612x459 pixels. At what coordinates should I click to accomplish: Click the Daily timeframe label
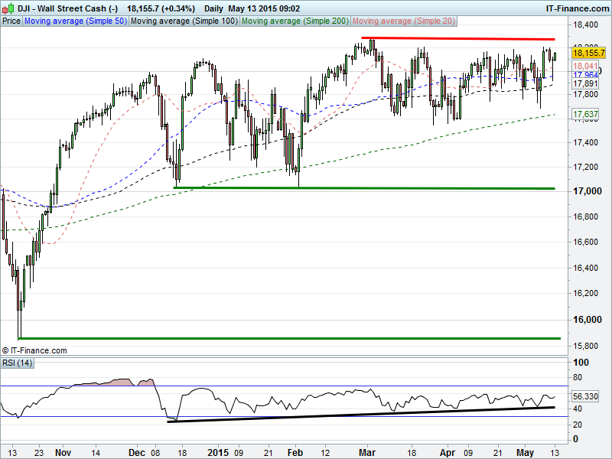(x=215, y=8)
